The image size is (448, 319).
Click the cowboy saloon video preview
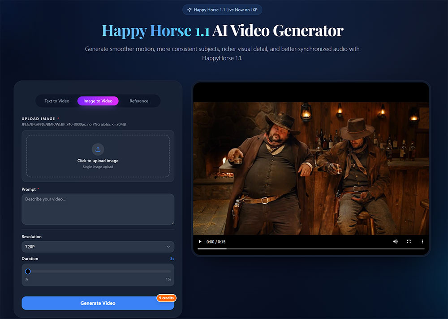click(311, 169)
